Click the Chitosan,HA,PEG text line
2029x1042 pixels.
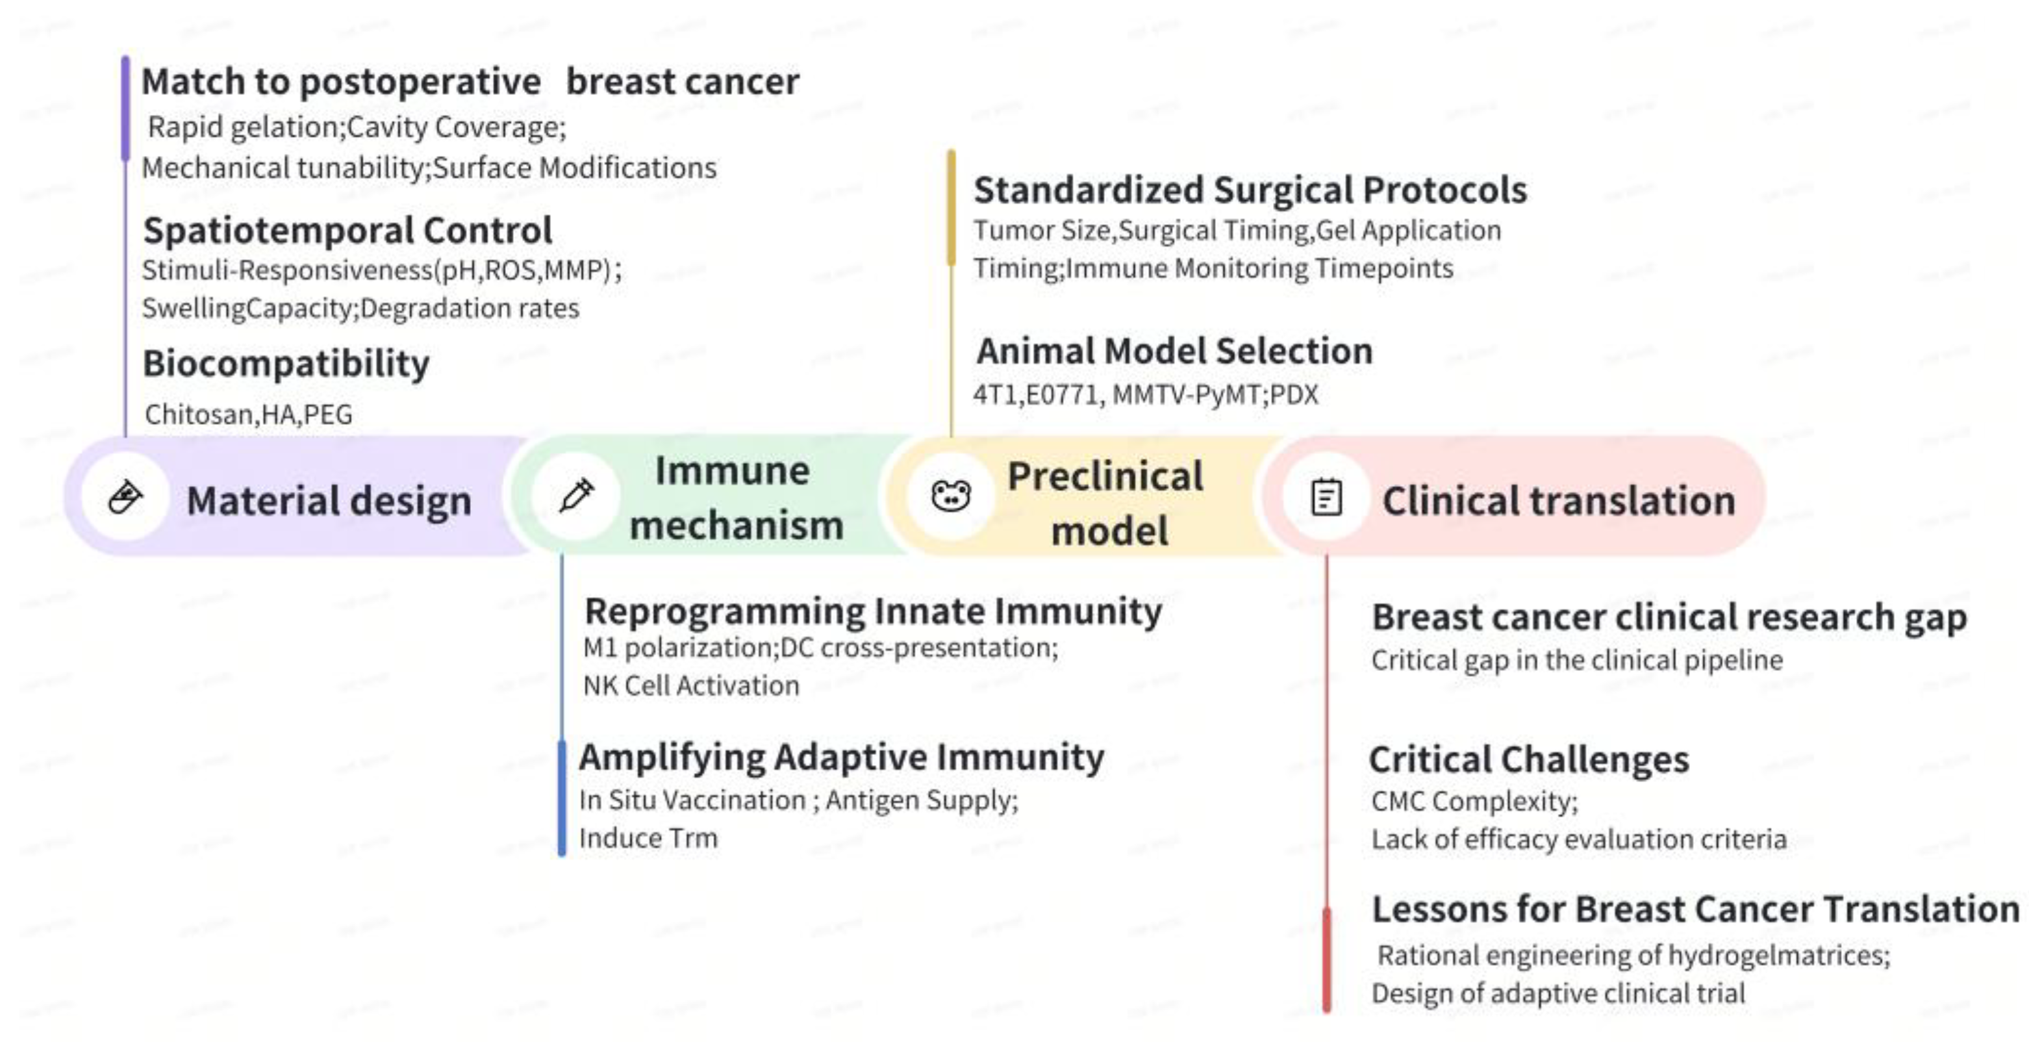point(249,414)
